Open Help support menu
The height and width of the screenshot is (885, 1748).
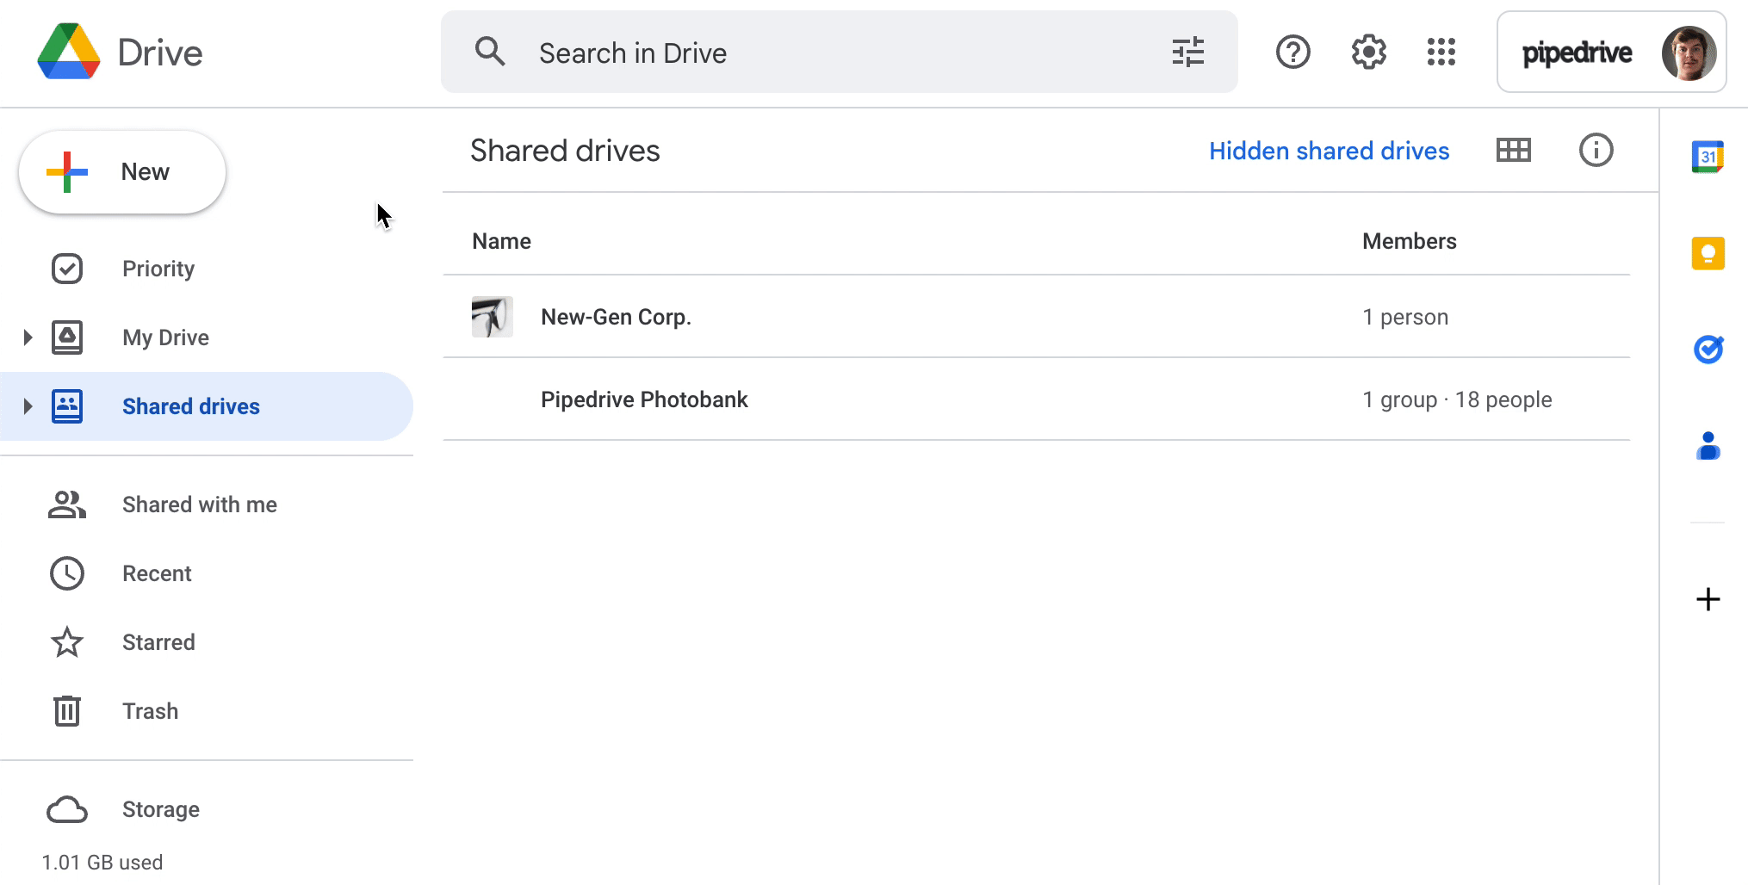1292,52
